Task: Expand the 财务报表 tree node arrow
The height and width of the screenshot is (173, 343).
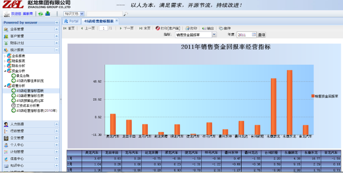Action: point(5,61)
